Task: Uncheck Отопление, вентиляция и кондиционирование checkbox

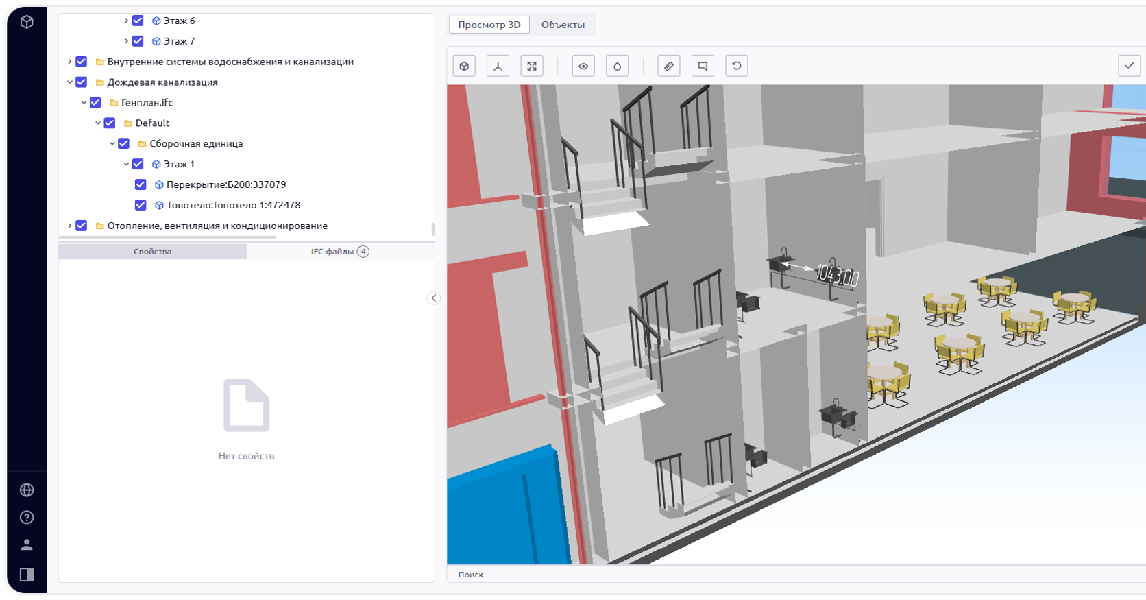Action: (x=82, y=226)
